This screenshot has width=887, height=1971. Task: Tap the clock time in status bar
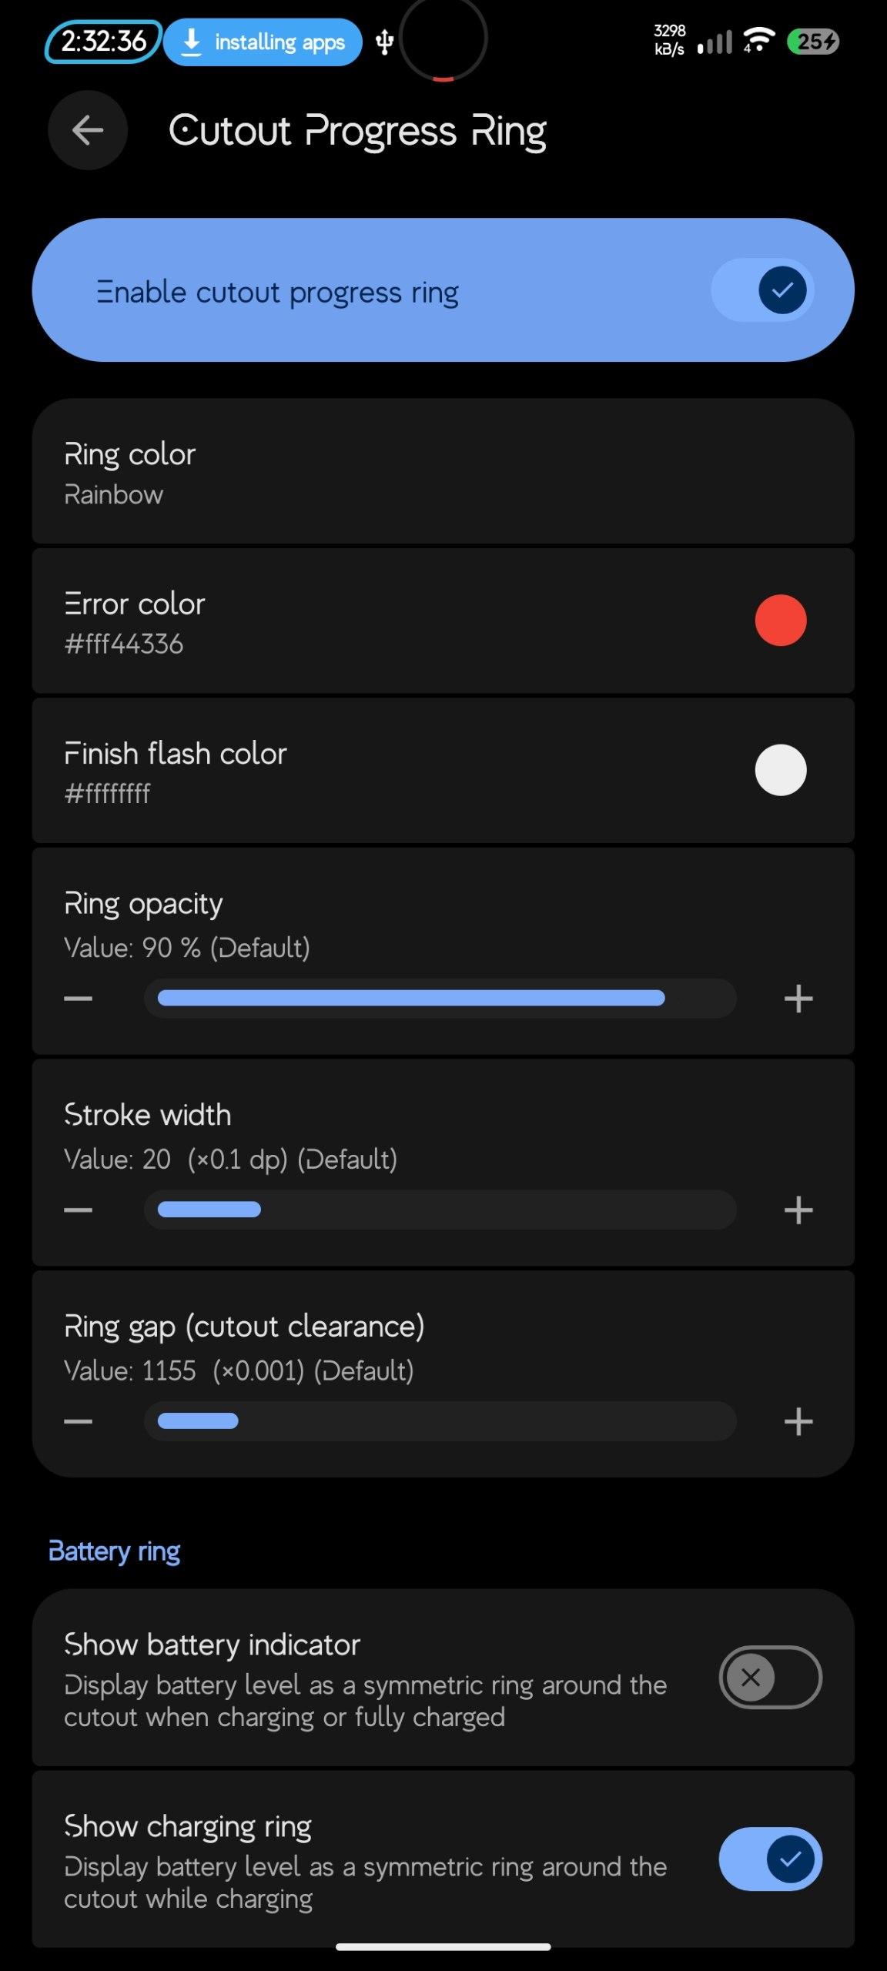103,42
